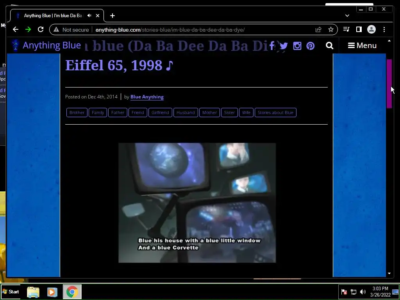
Task: Click the scrollbar up arrow
Action: click(389, 41)
